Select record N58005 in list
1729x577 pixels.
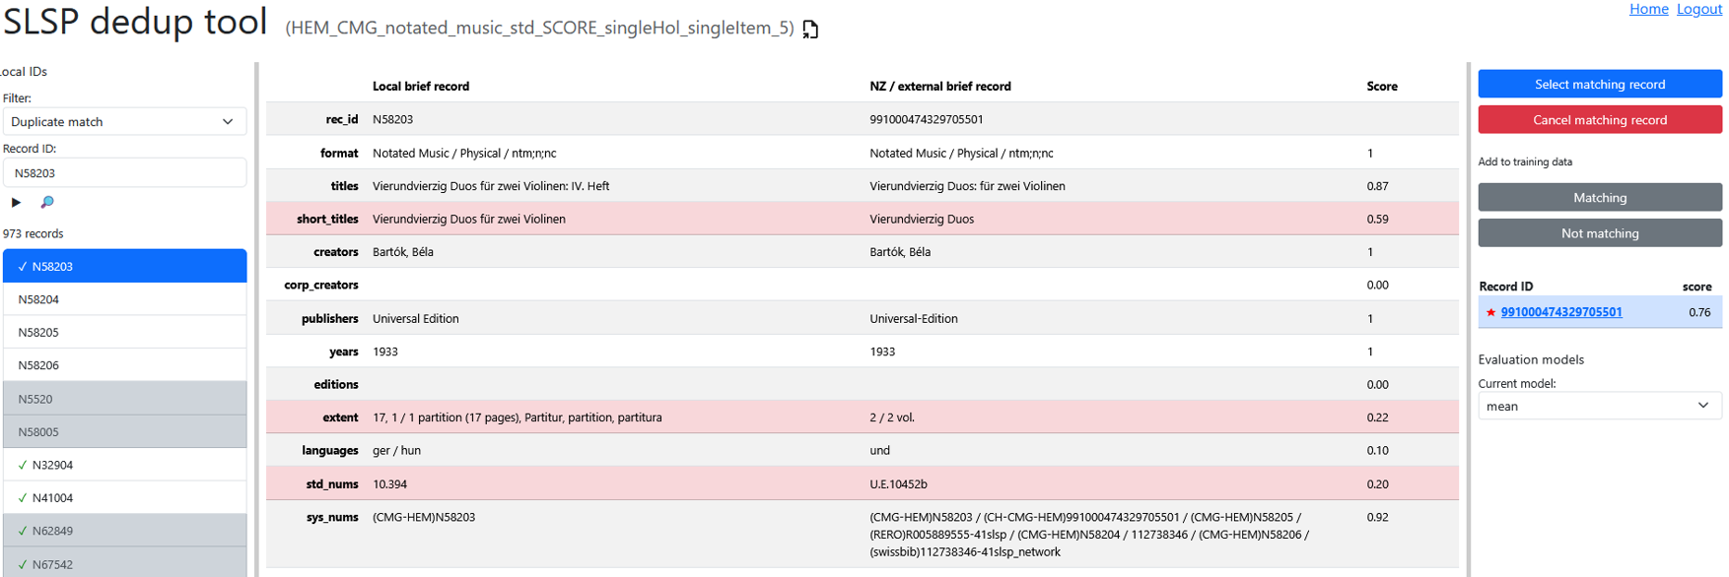124,432
